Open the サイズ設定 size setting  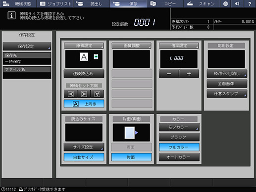tap(84, 147)
